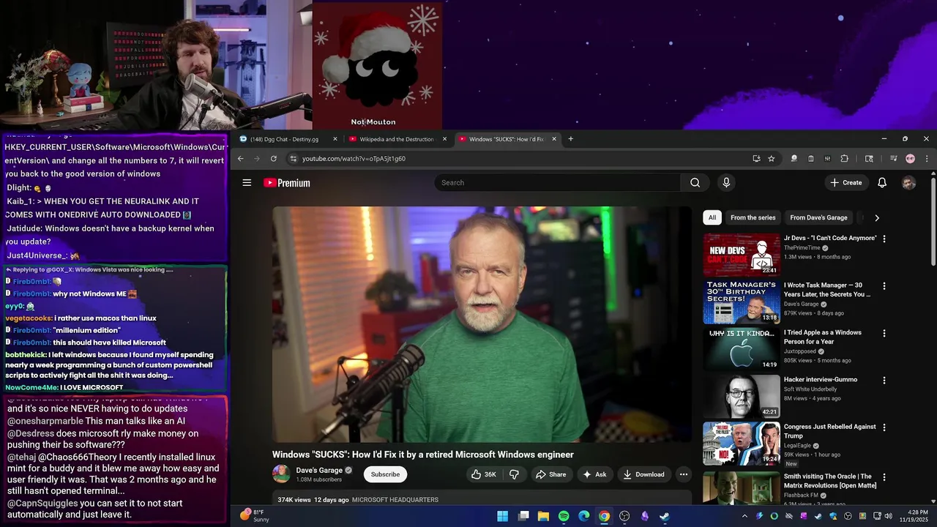Go back with the browser back arrow

tap(240, 159)
